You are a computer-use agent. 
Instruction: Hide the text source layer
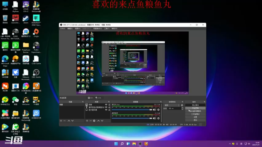106,107
